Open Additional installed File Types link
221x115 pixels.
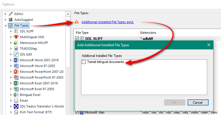click(x=108, y=22)
